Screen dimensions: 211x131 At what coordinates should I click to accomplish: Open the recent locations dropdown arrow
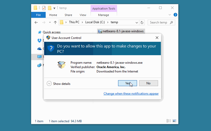50,22
